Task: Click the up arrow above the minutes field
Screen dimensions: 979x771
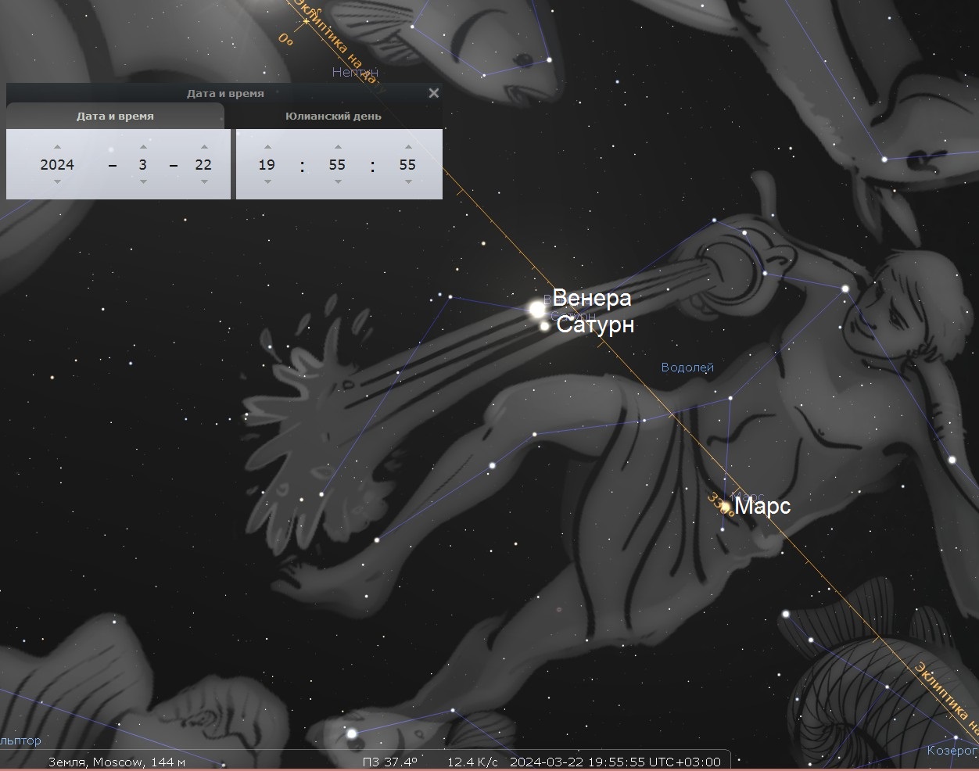Action: [338, 147]
